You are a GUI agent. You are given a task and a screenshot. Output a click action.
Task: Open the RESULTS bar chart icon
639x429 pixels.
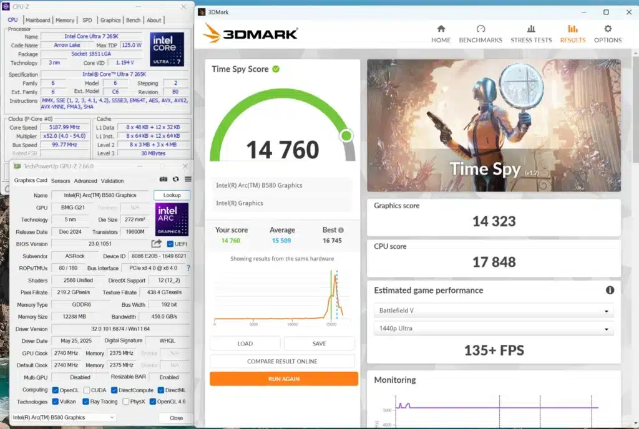pyautogui.click(x=573, y=29)
